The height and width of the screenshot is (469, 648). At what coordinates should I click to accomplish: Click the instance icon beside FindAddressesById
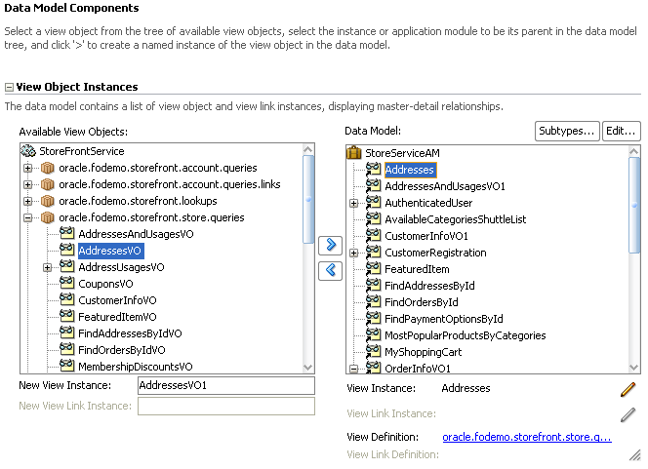373,285
